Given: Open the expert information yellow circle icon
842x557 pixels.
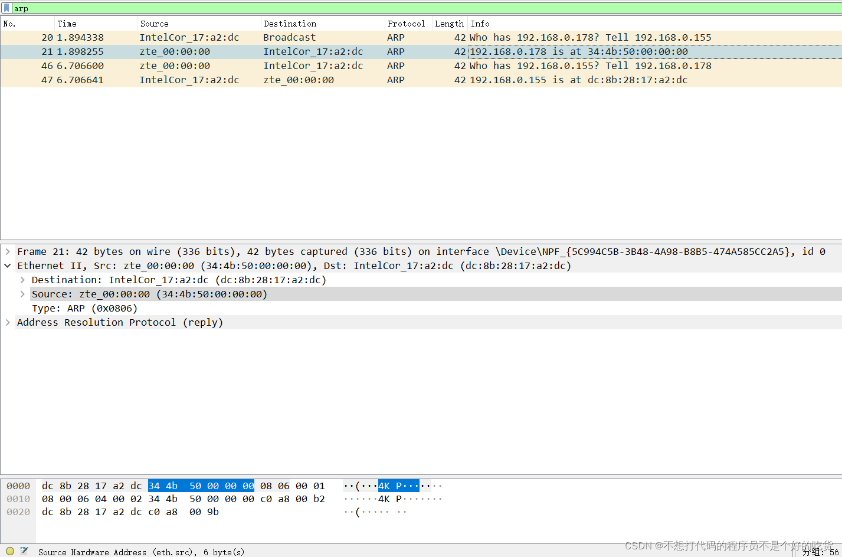Looking at the screenshot, I should click(x=10, y=551).
